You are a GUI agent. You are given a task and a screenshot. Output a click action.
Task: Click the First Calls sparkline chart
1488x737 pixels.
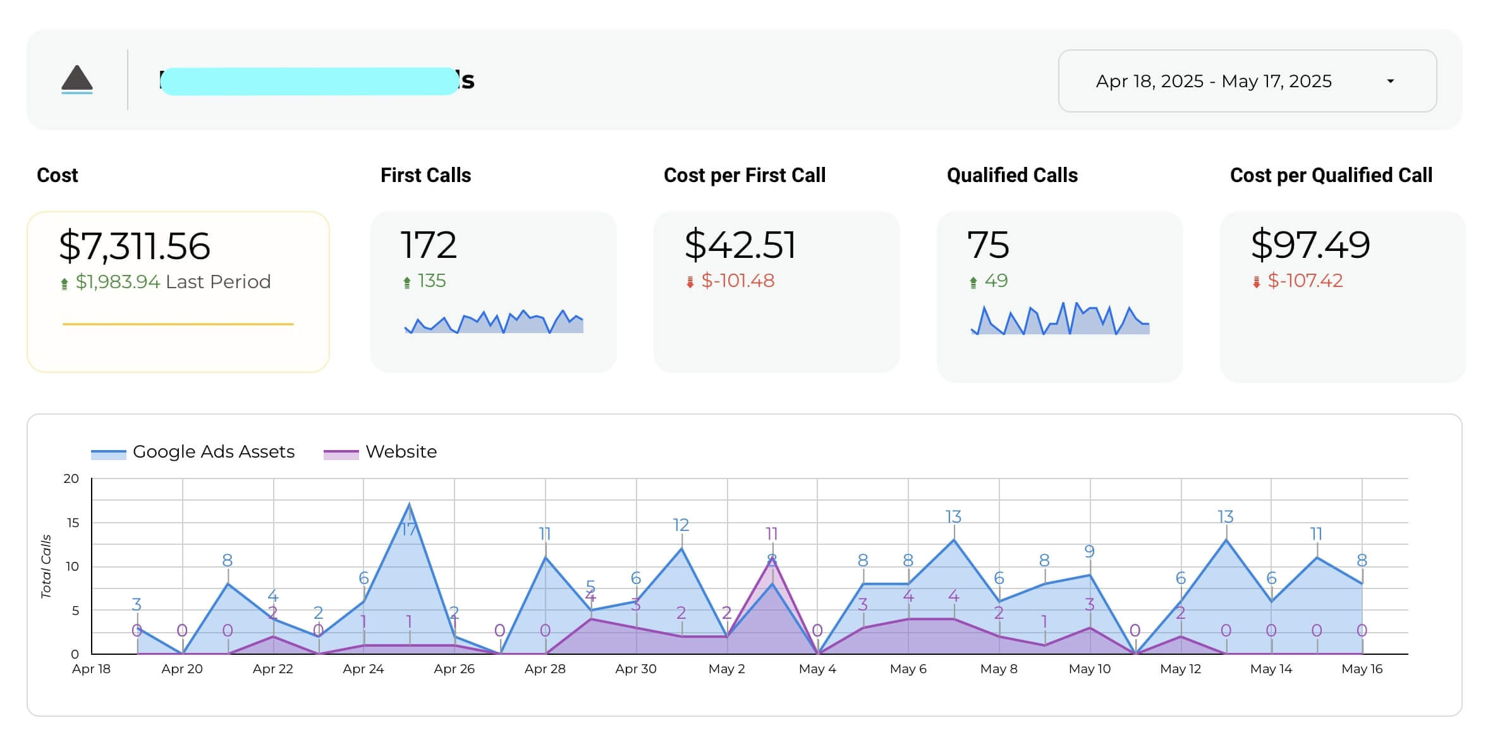pos(494,322)
